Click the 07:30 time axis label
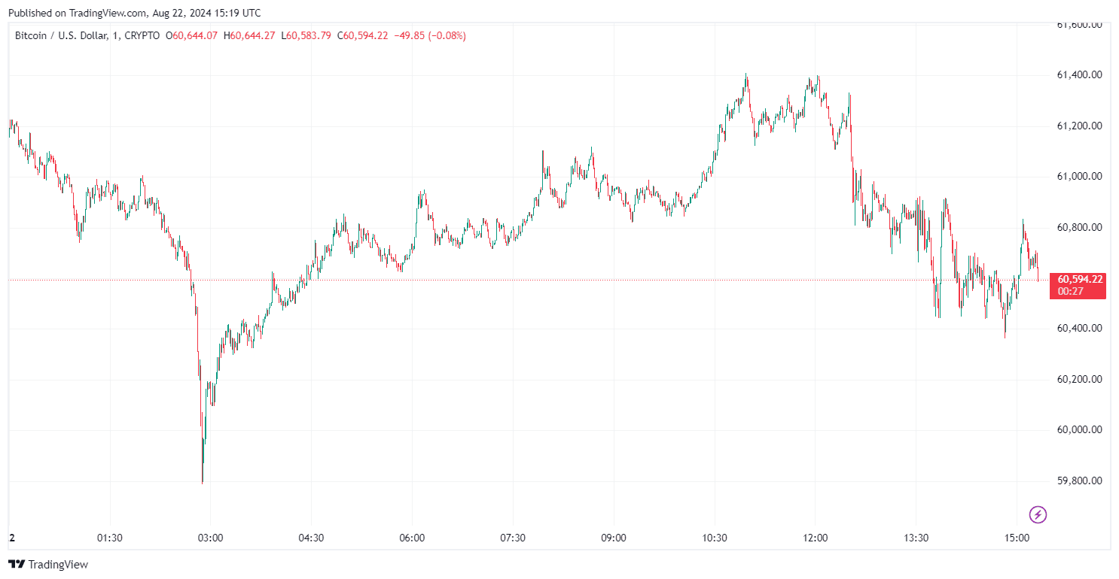 point(513,538)
